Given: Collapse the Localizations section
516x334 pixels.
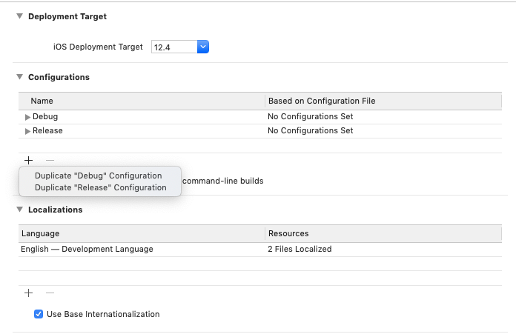Looking at the screenshot, I should 19,210.
